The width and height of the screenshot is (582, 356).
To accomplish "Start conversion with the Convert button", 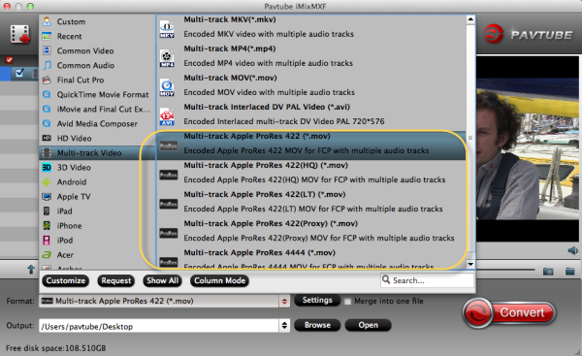I will 509,313.
